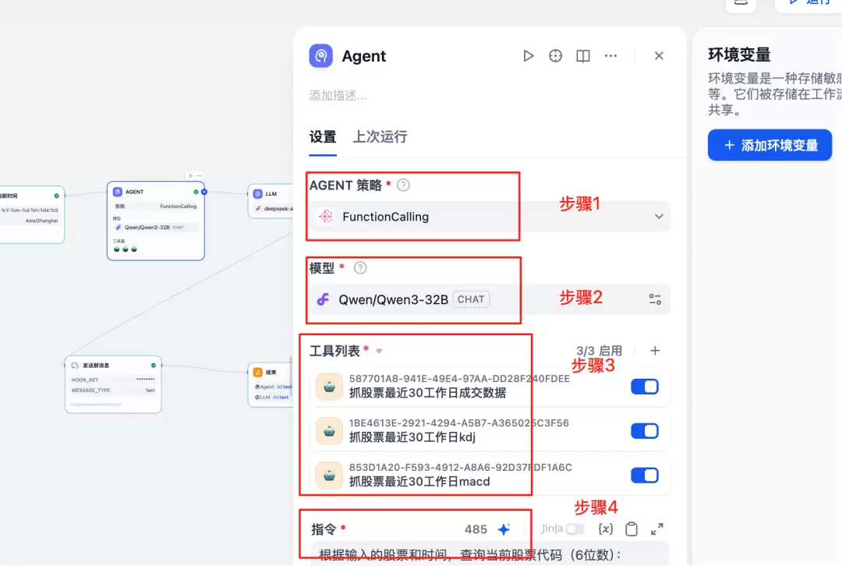Click tool ID 853D1A20-F593-4912-A8A6-92D37FDF1A6C
842x566 pixels.
pyautogui.click(x=460, y=467)
